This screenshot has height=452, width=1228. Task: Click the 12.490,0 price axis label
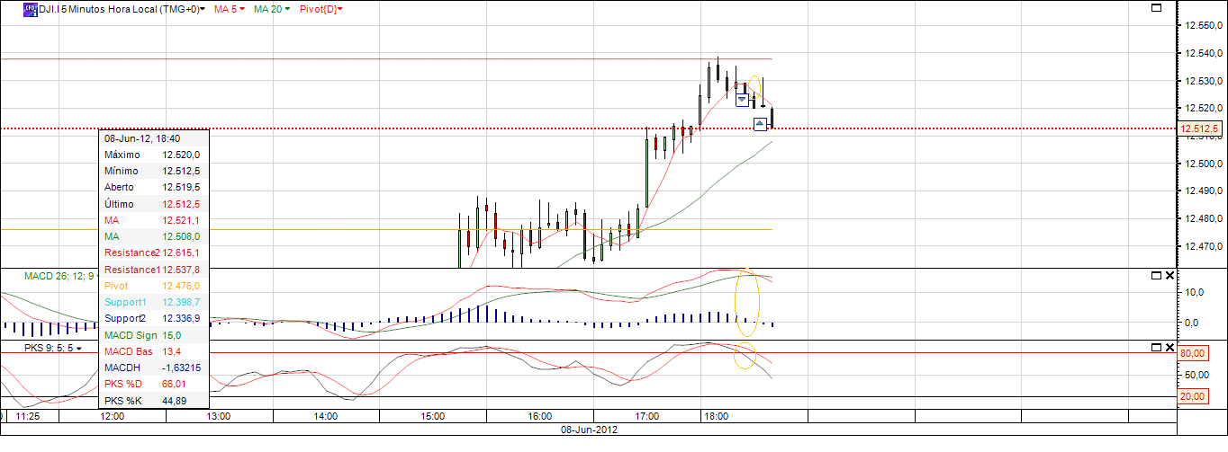coord(1204,191)
